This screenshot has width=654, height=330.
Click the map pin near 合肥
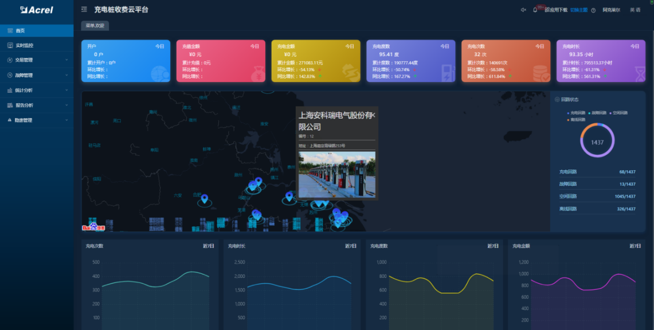(204, 198)
